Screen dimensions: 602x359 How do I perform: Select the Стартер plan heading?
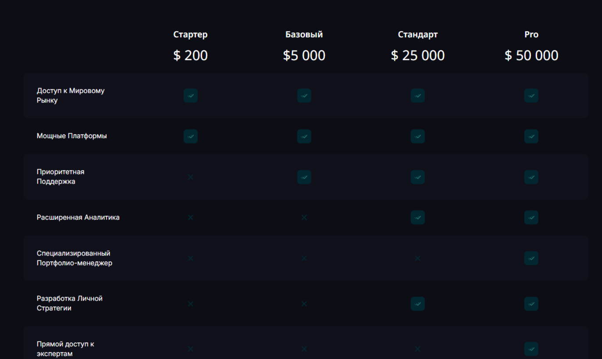(190, 34)
